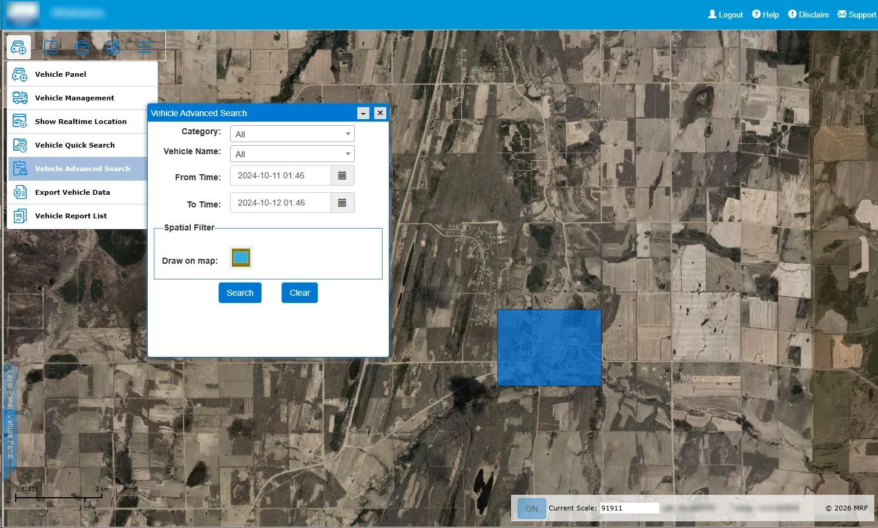This screenshot has width=878, height=528.
Task: Click the Logout link
Action: point(725,15)
